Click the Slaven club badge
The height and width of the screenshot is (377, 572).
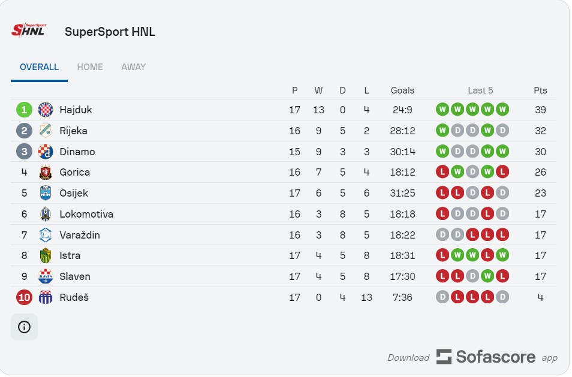coord(46,276)
